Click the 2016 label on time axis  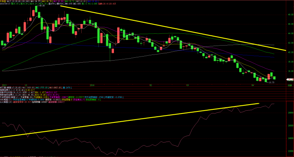click(x=92, y=85)
